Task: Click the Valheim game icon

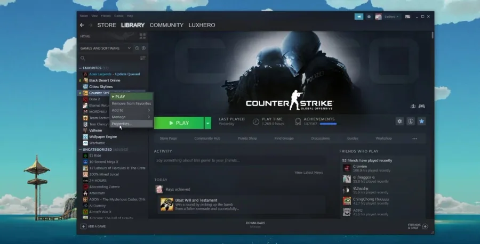Action: [x=85, y=130]
